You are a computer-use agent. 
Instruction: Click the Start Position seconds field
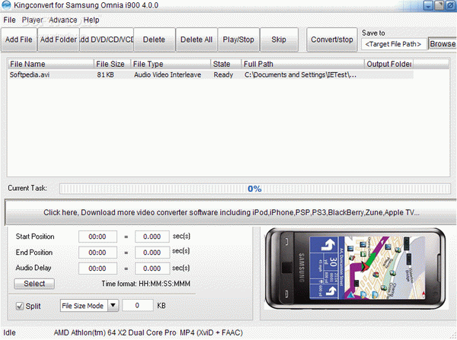pos(152,237)
